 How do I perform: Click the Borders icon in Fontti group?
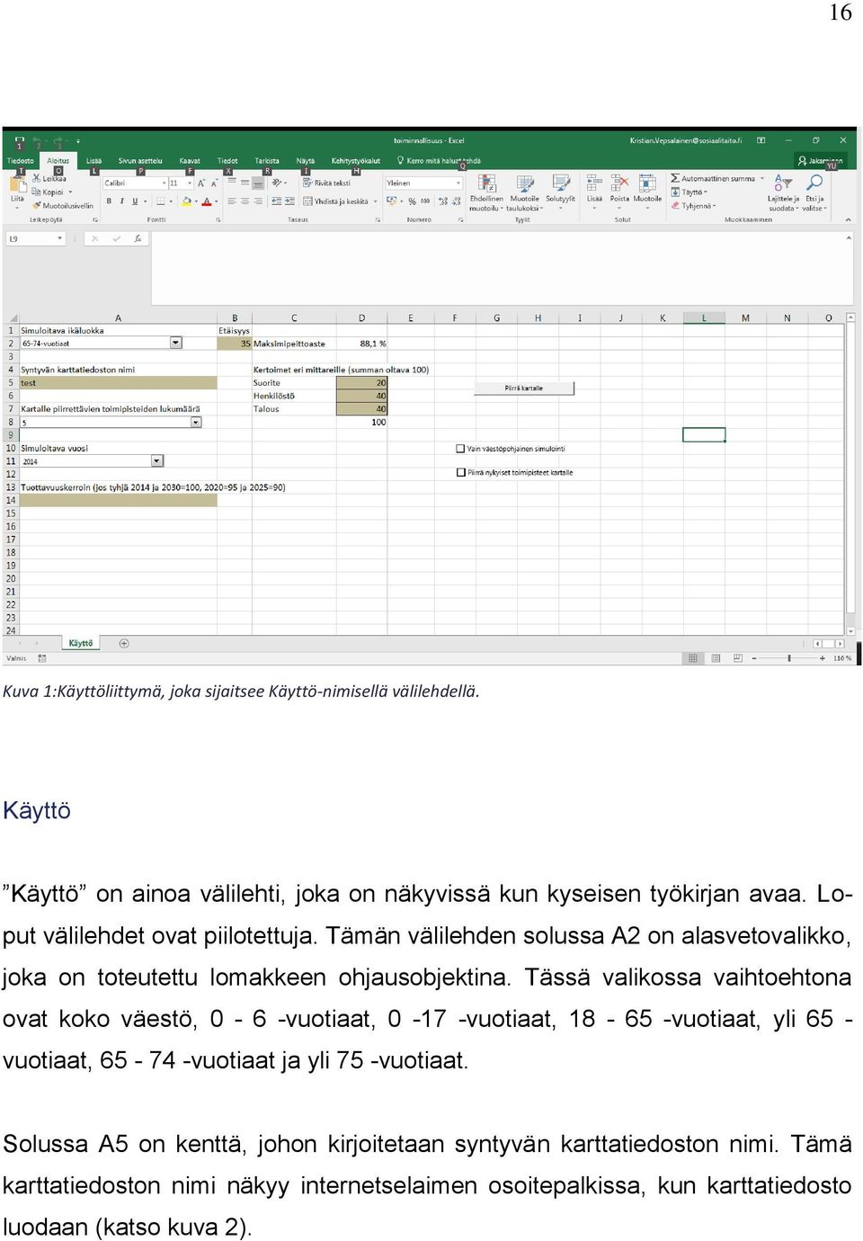tap(160, 201)
